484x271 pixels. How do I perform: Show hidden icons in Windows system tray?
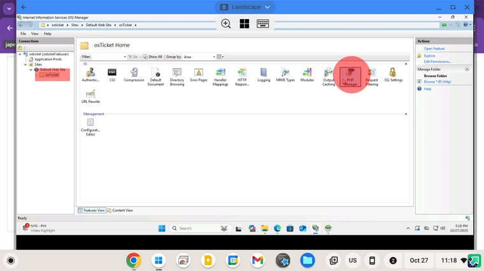[x=408, y=228]
